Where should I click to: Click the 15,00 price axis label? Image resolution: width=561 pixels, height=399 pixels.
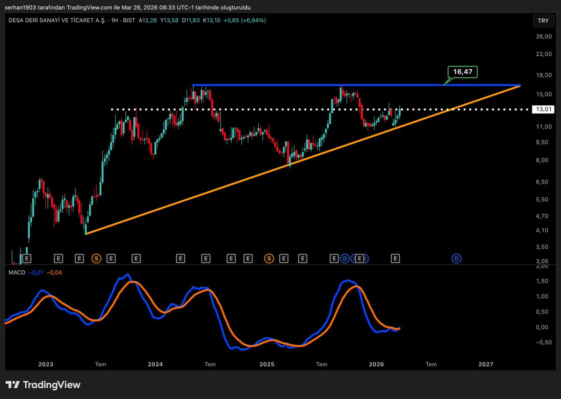coord(544,94)
